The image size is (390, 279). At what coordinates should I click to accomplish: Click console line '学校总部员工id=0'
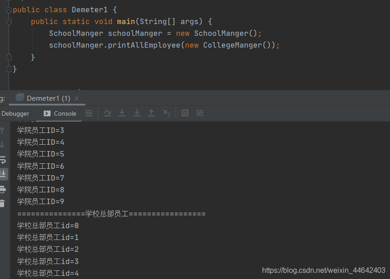(48, 226)
